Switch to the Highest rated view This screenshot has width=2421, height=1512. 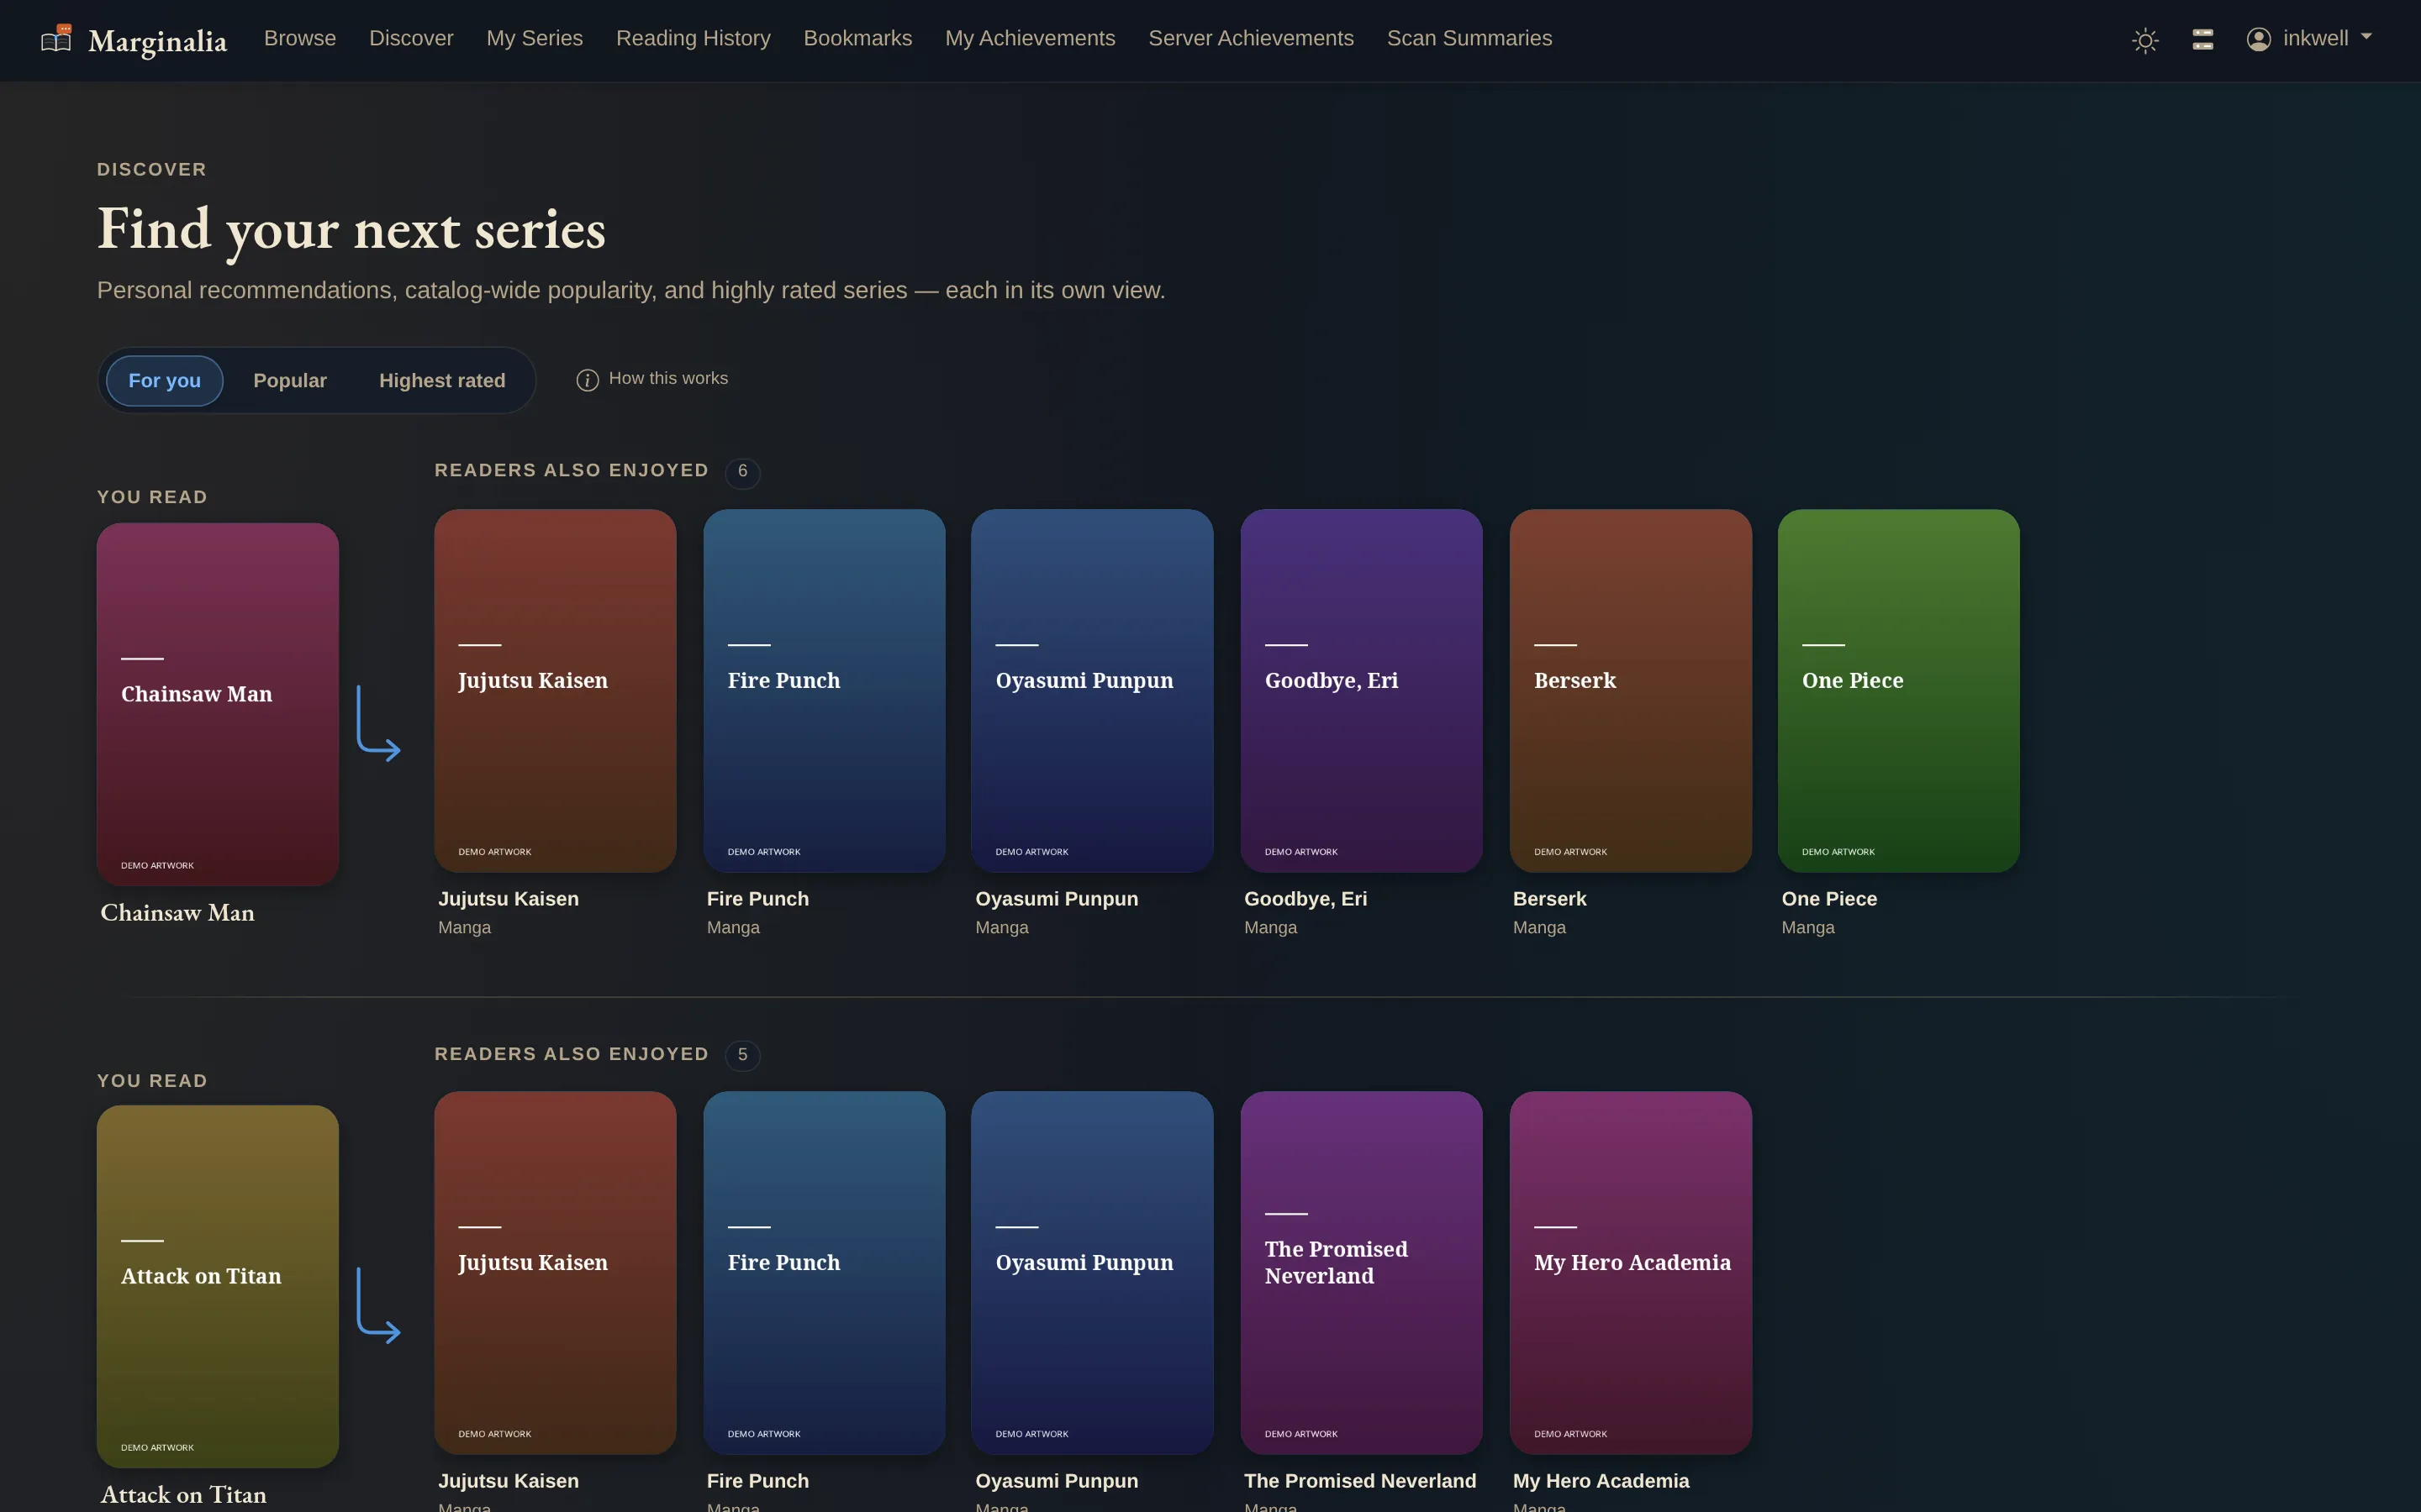pyautogui.click(x=442, y=380)
